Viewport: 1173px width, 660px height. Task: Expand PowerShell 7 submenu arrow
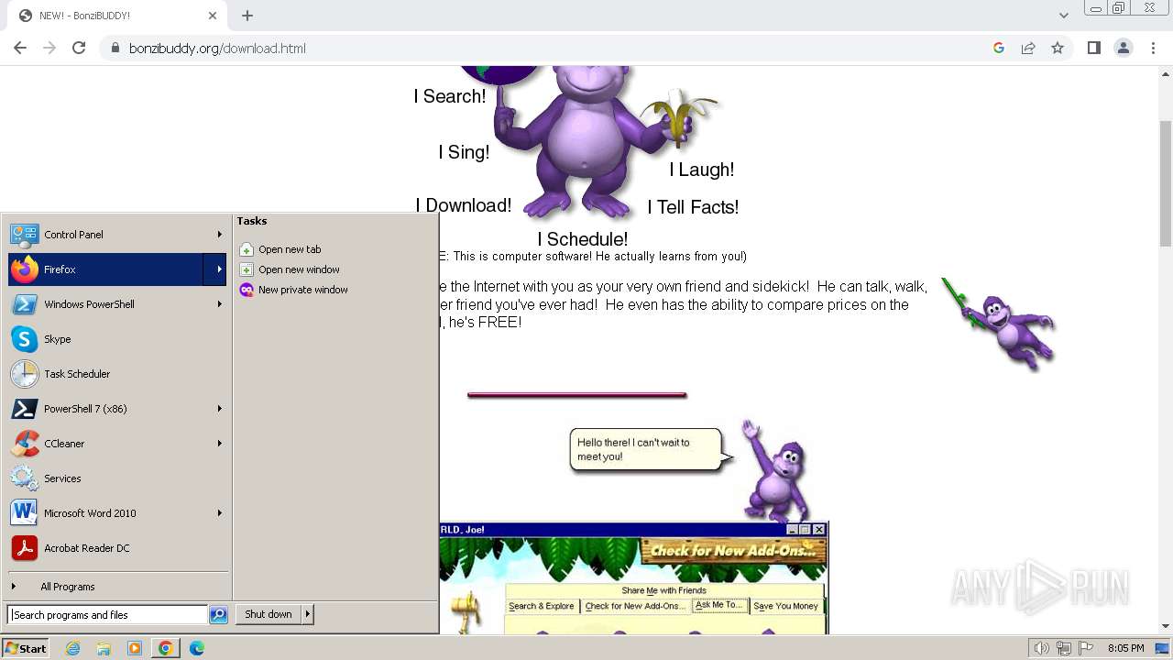pyautogui.click(x=219, y=409)
